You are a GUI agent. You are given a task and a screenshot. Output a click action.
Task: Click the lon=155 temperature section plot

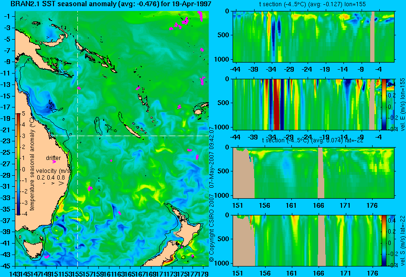[x=313, y=36]
